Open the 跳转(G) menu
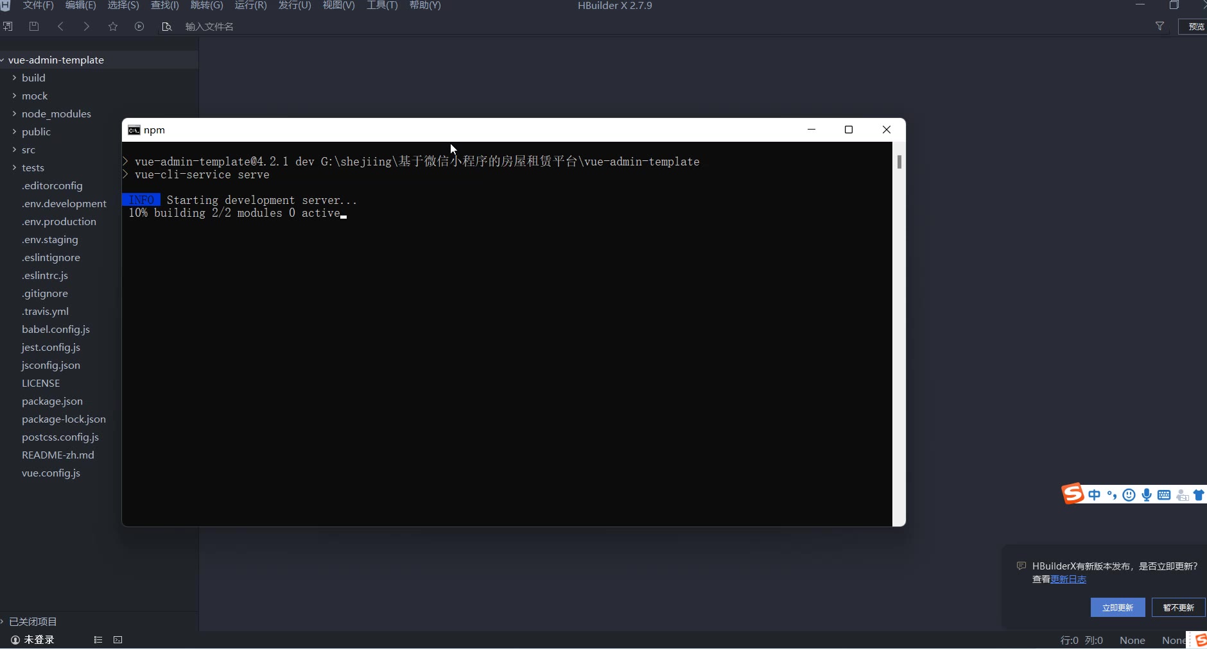This screenshot has height=649, width=1207. pyautogui.click(x=207, y=6)
